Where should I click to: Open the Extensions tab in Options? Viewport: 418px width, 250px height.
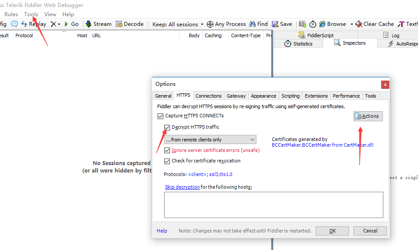pyautogui.click(x=316, y=96)
